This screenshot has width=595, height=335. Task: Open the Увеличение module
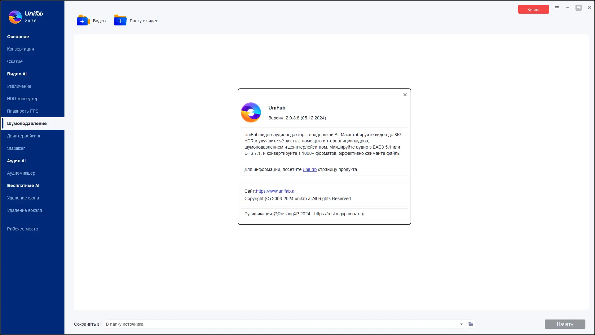tap(19, 86)
